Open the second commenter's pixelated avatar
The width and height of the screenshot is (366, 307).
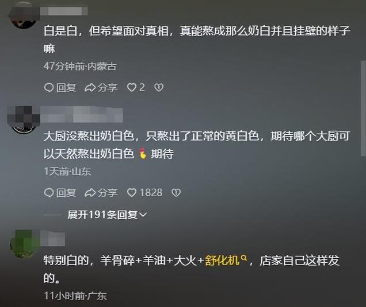[x=24, y=120]
